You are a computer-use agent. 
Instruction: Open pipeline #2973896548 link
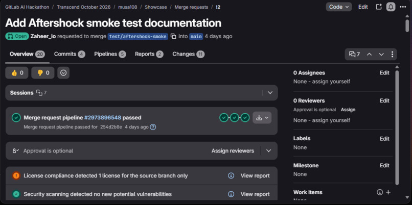[x=103, y=118]
